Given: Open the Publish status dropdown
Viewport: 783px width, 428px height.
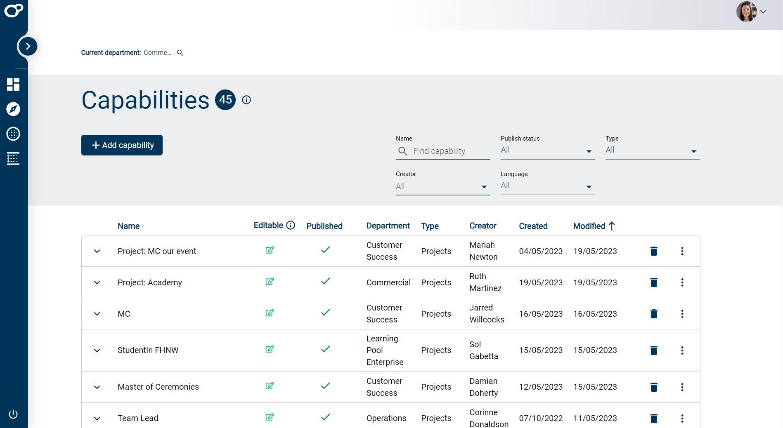Looking at the screenshot, I should [547, 151].
